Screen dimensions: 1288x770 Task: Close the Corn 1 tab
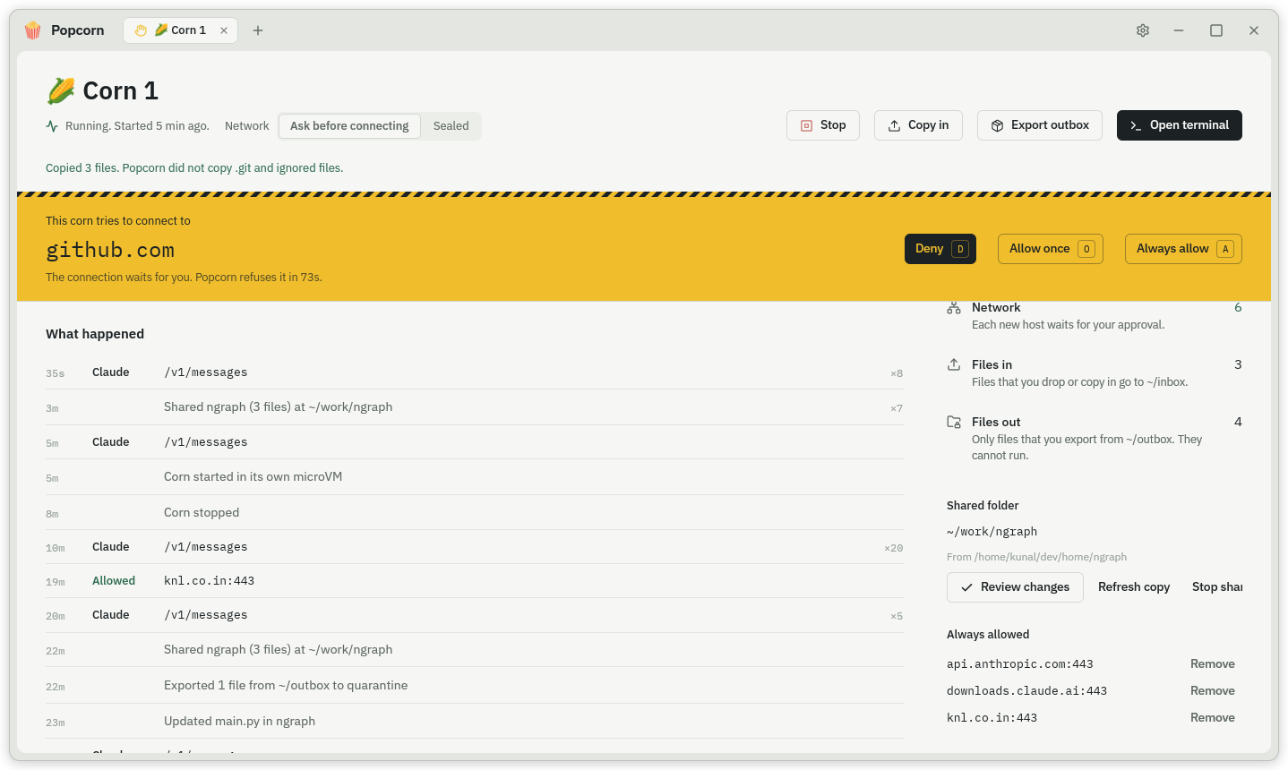pyautogui.click(x=224, y=30)
